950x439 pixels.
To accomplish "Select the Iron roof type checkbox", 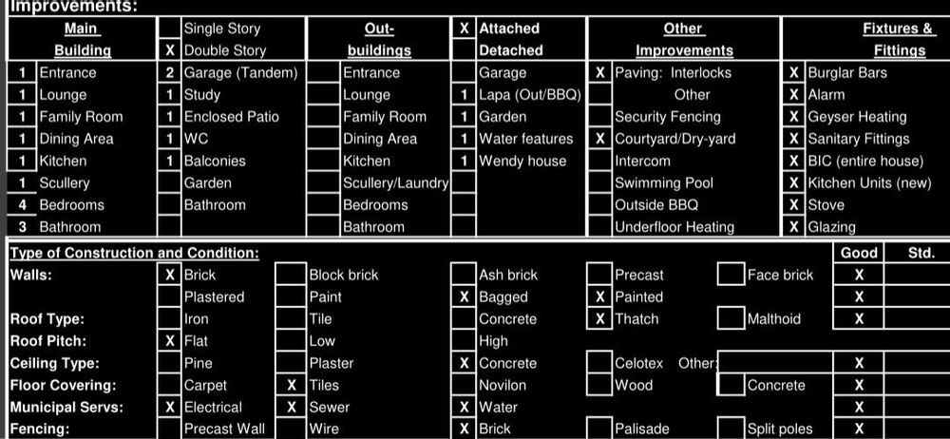I will (169, 319).
